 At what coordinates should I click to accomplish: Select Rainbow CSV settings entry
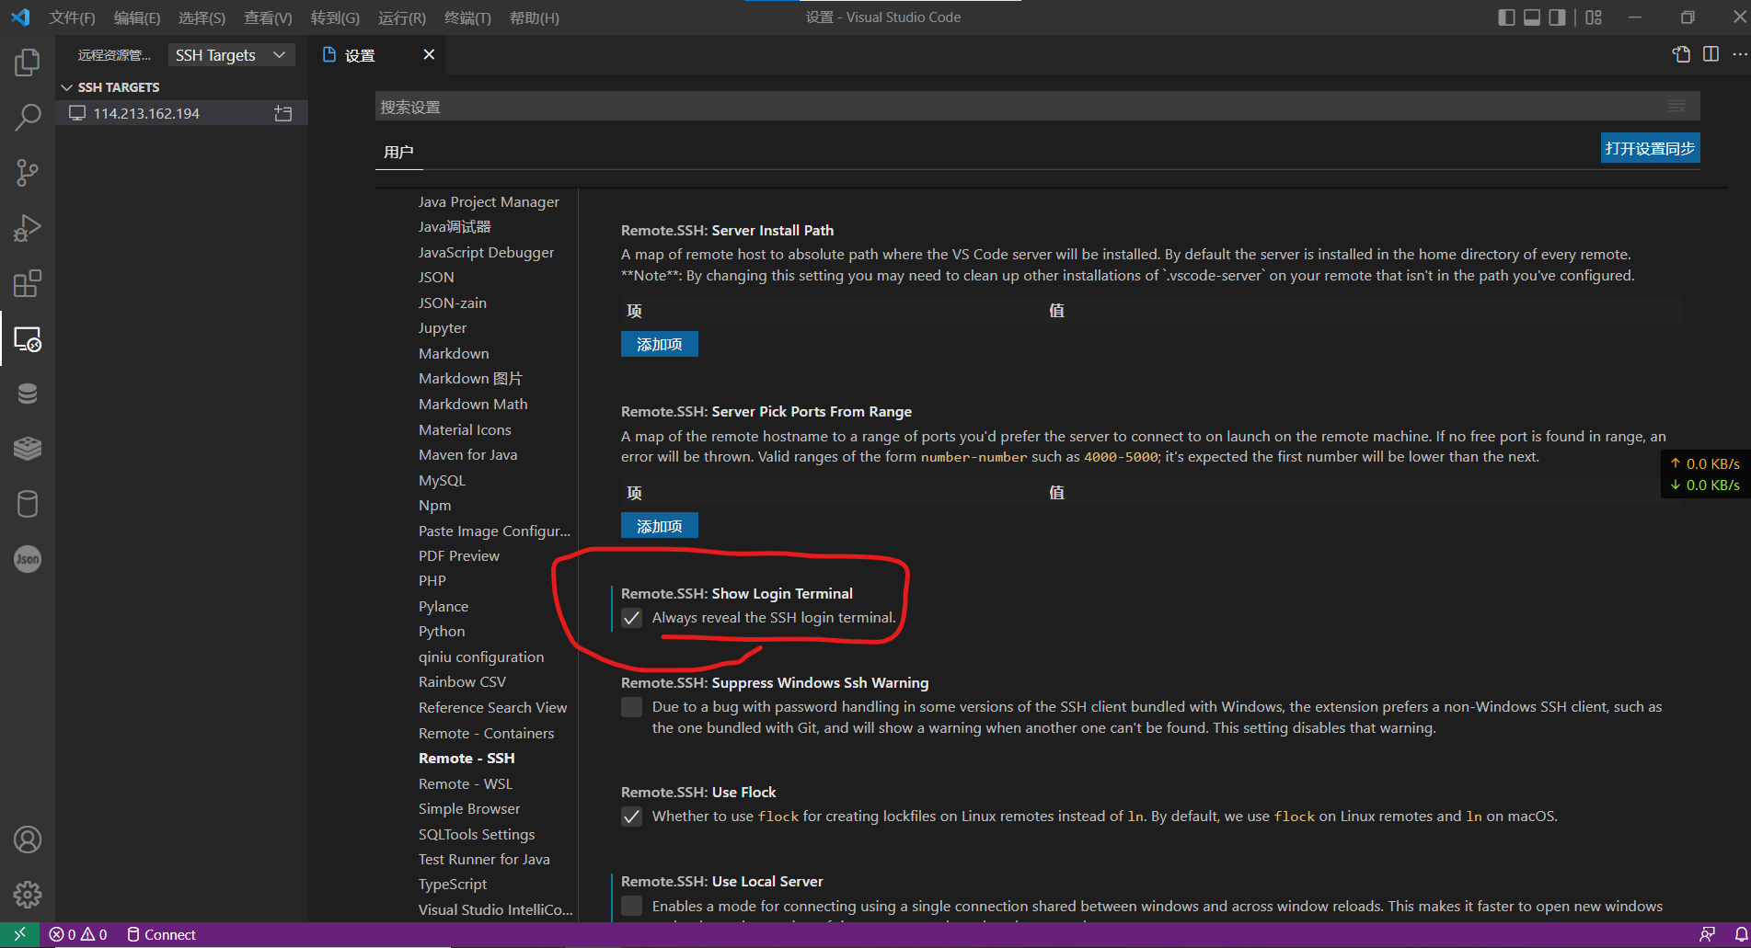tap(462, 681)
